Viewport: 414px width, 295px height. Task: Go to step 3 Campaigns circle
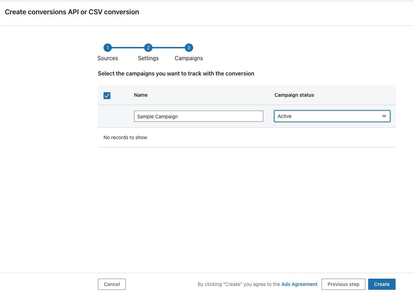coord(189,48)
